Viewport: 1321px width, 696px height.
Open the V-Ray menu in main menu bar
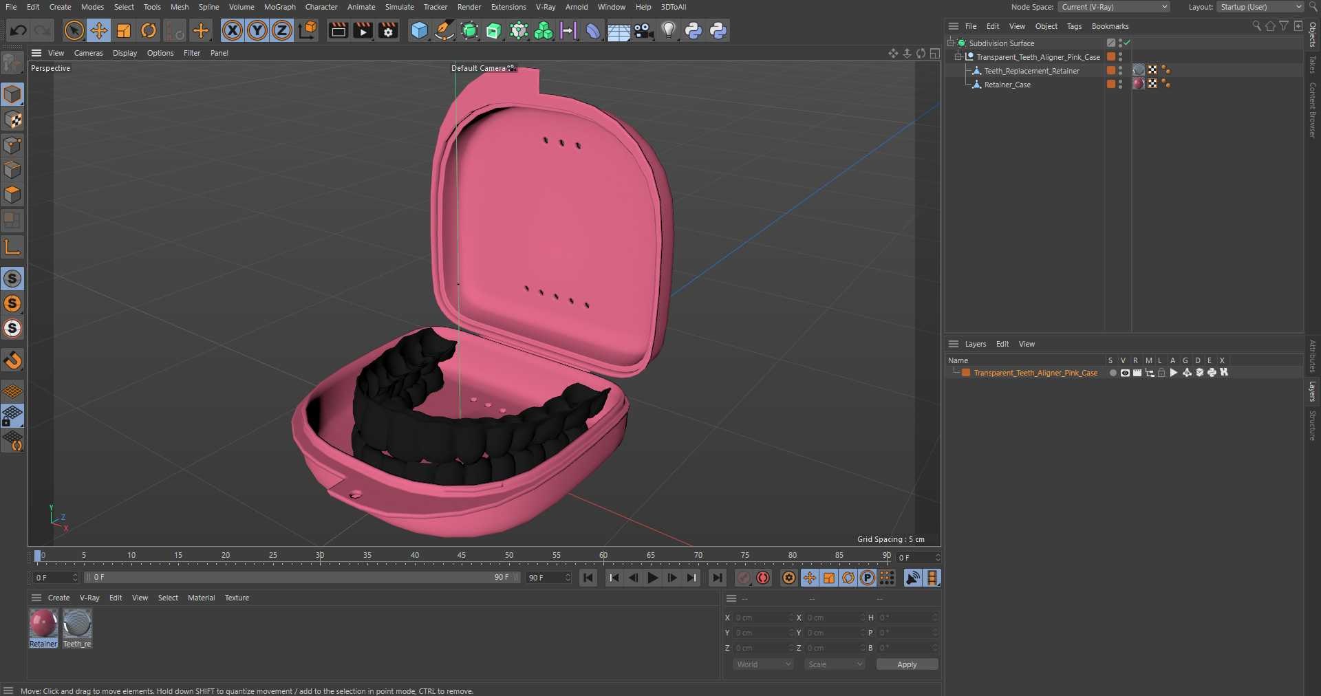pyautogui.click(x=546, y=7)
